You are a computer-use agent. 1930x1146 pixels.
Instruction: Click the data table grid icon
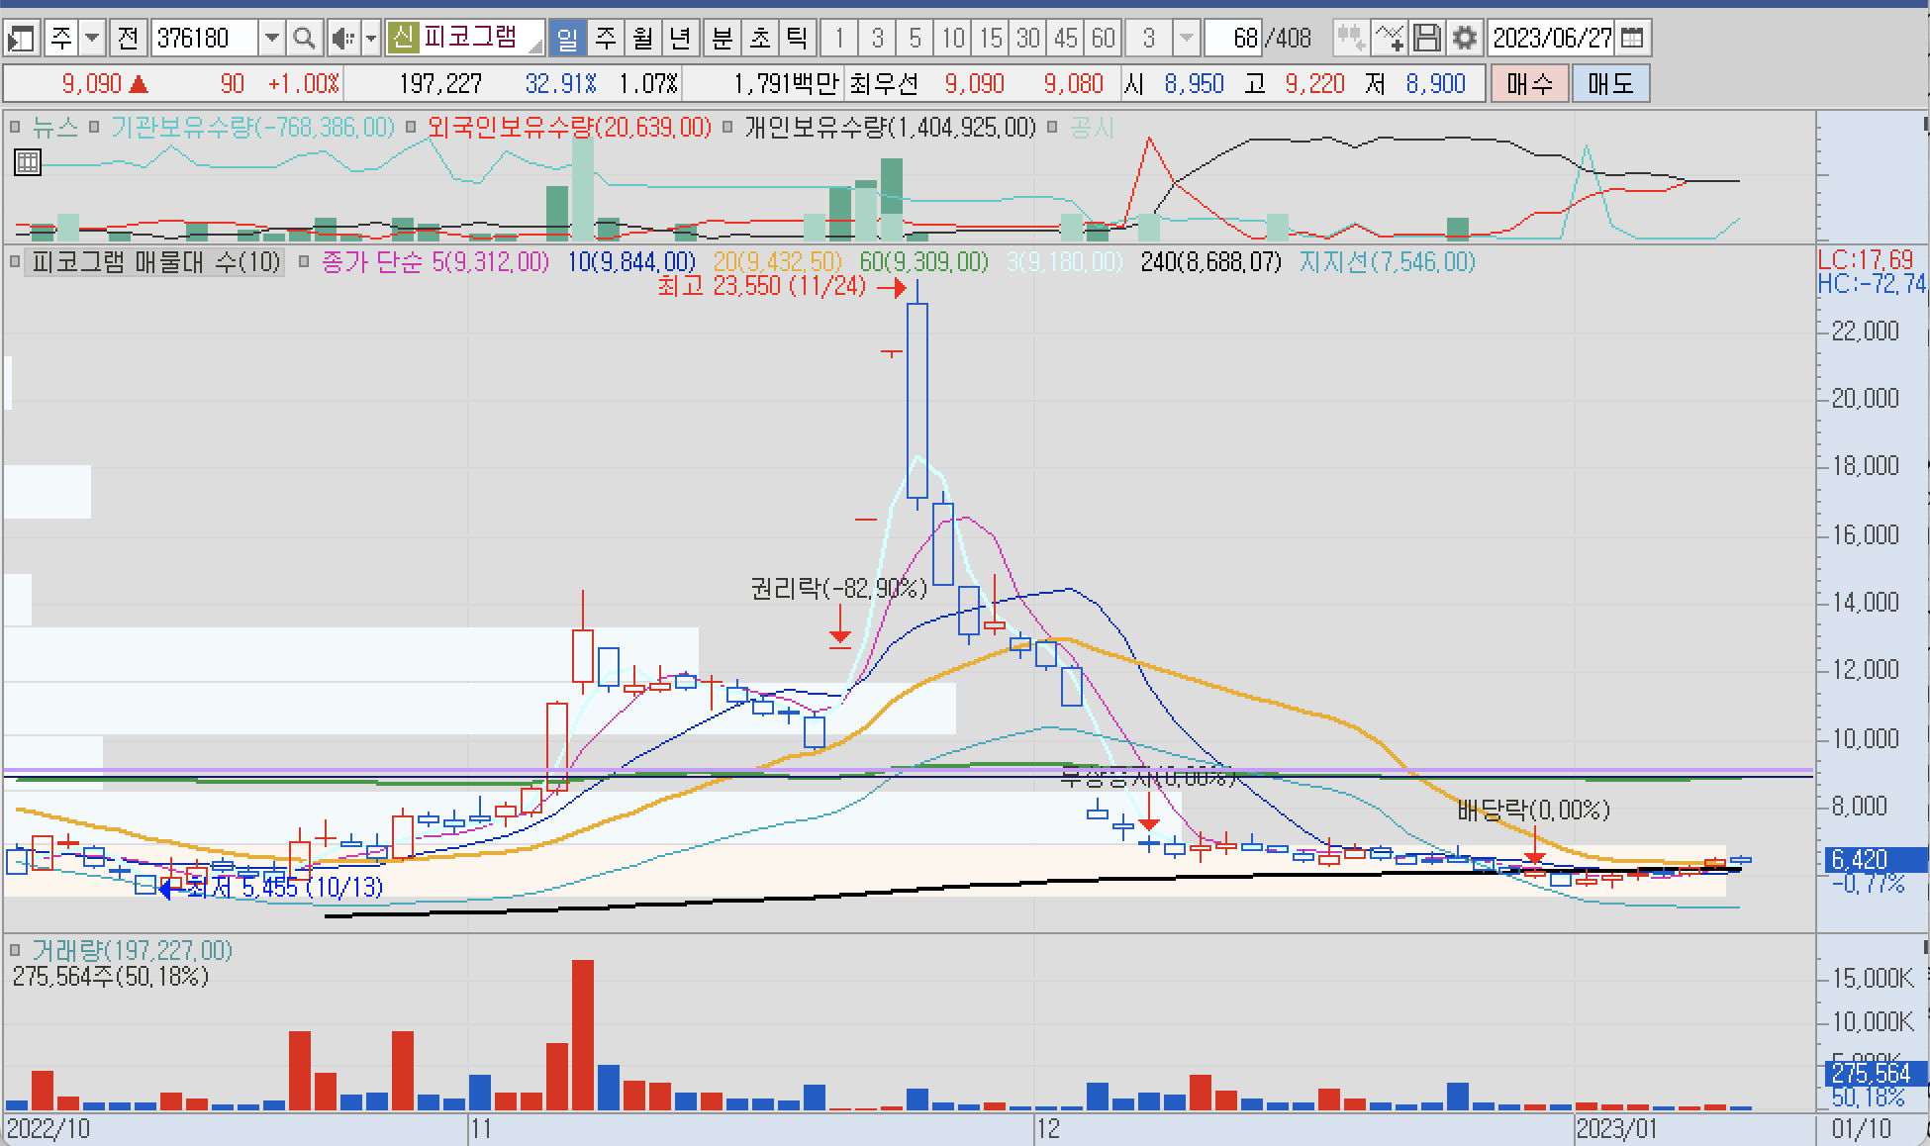coord(28,162)
